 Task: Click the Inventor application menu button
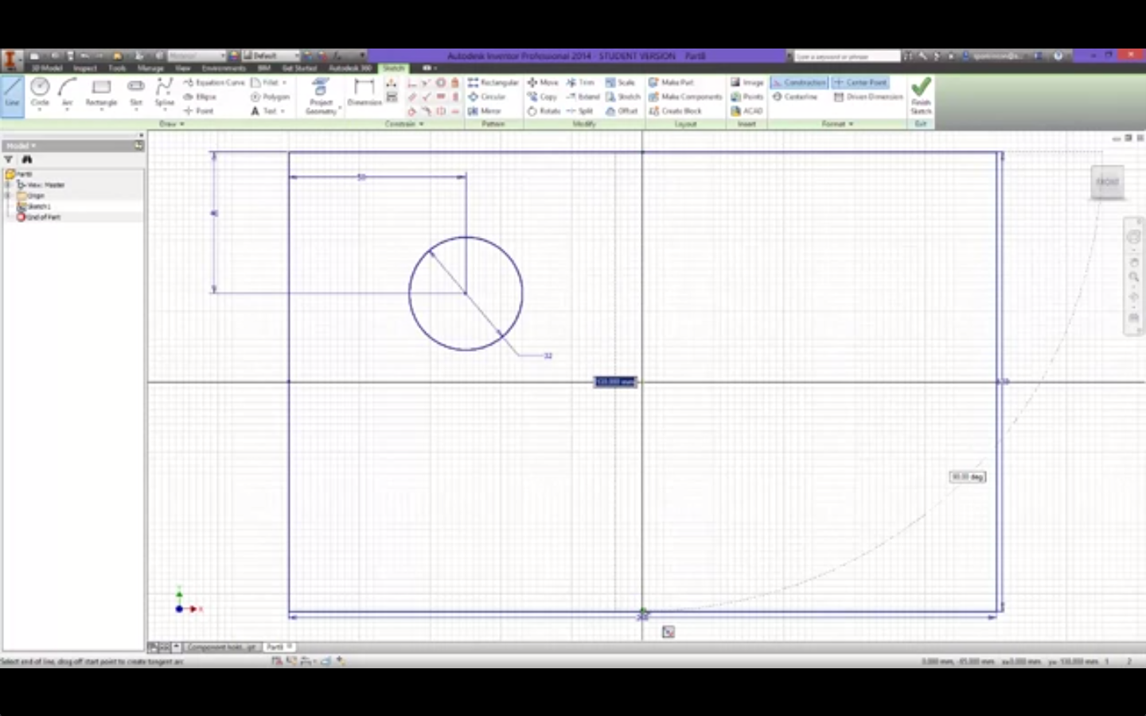[x=10, y=60]
